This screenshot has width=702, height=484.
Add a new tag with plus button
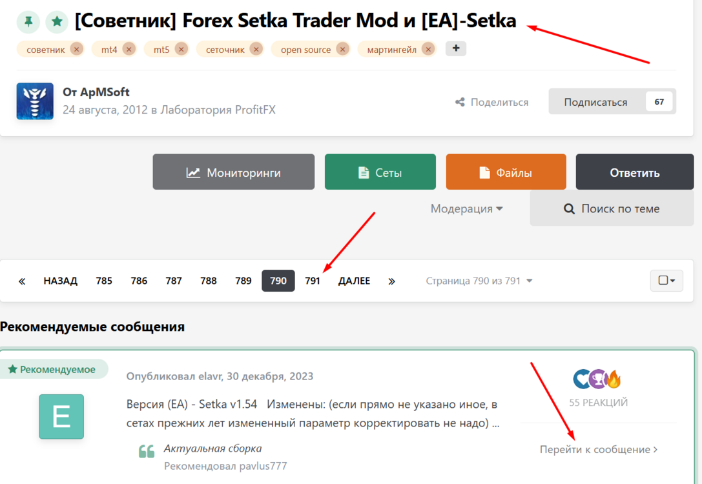coord(456,48)
